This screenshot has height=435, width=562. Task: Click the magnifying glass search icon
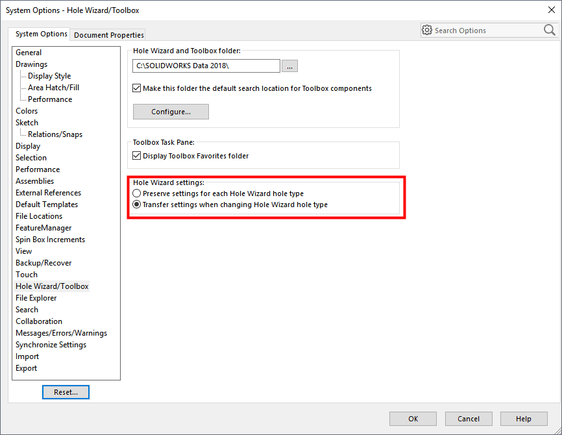550,30
